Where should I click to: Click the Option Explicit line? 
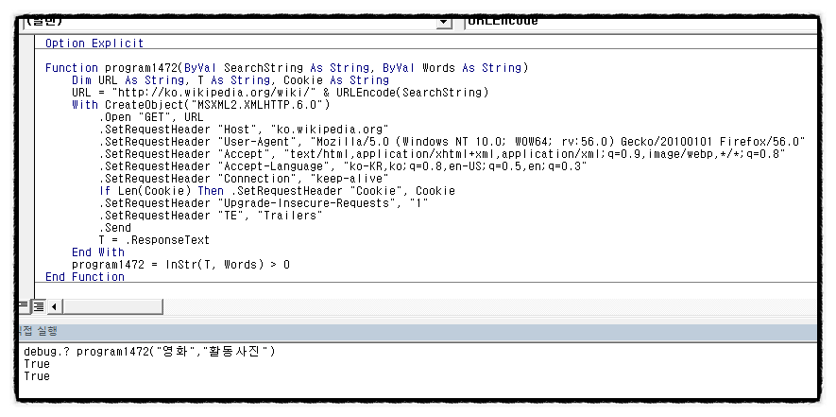tap(94, 43)
